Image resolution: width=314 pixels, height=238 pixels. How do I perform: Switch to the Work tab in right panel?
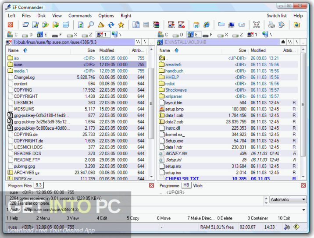198,185
